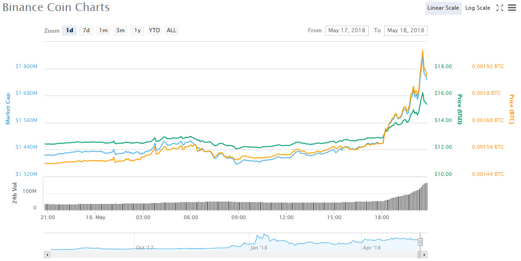Click the navigator scroll left arrow
The image size is (521, 261).
click(x=47, y=255)
